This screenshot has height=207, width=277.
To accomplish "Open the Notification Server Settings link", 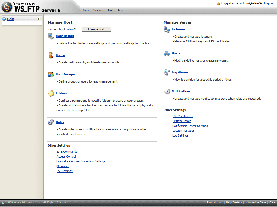I will point(190,126).
